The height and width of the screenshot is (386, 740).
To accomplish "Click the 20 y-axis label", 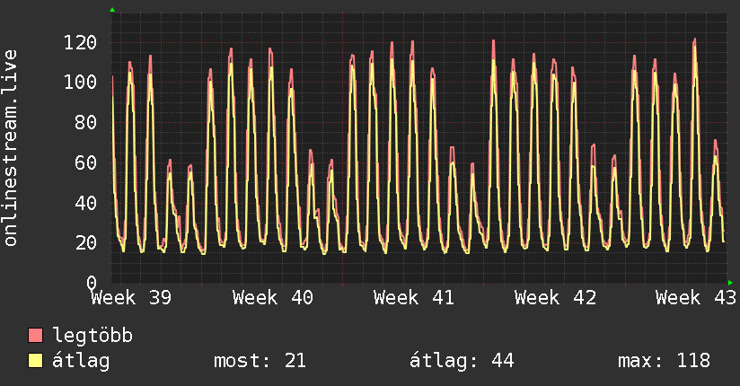I will (86, 242).
